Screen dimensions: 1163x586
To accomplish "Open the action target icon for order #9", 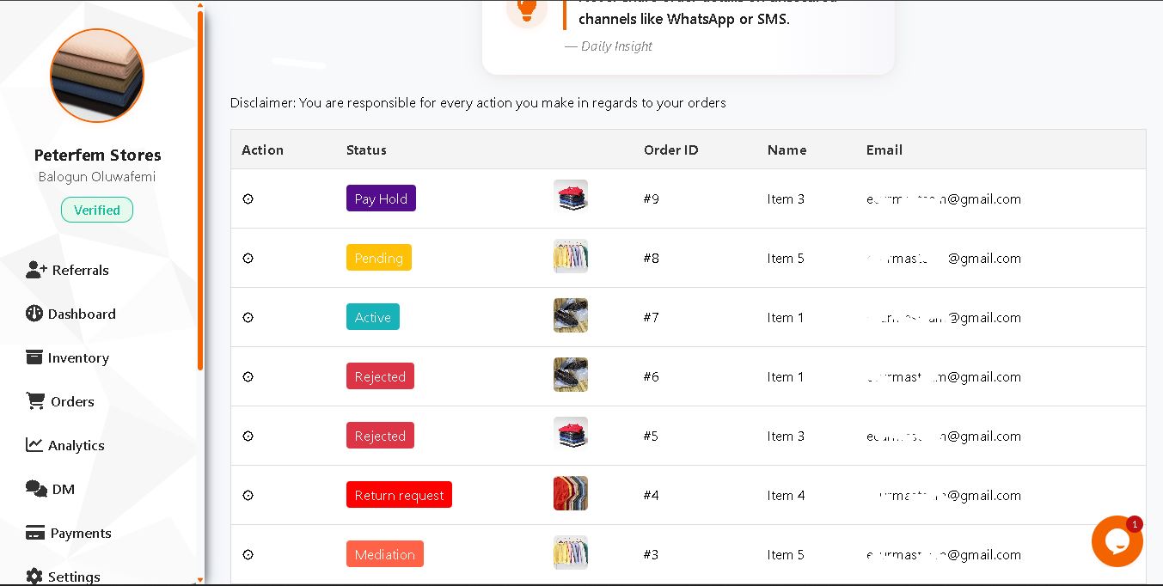I will point(248,198).
